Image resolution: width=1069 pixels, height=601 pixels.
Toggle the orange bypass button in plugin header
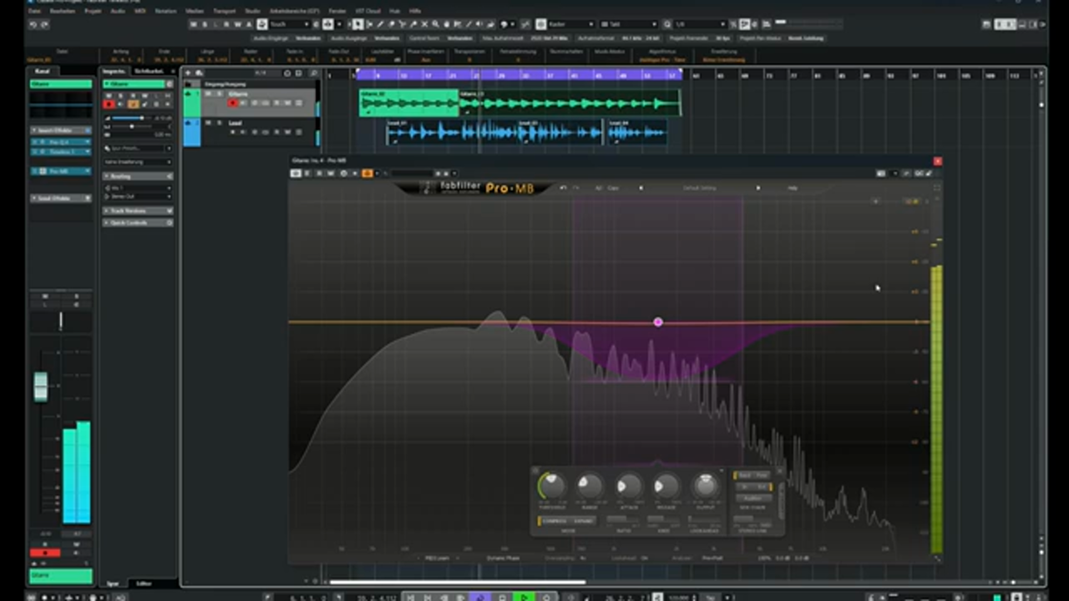click(367, 174)
